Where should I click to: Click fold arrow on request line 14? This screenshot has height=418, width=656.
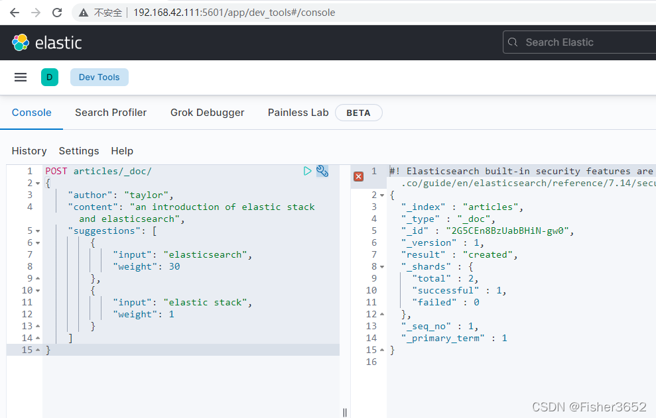38,338
